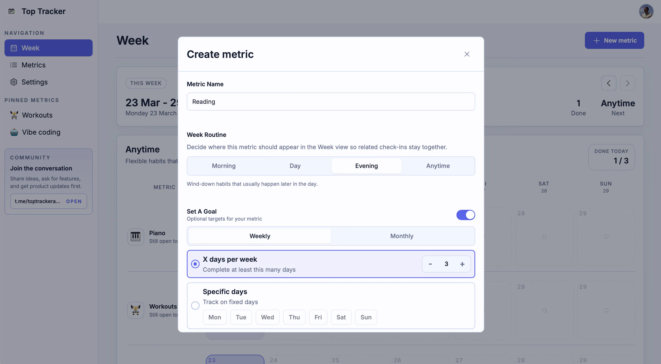Click the Piano check circle for Sunday 29

click(x=606, y=237)
